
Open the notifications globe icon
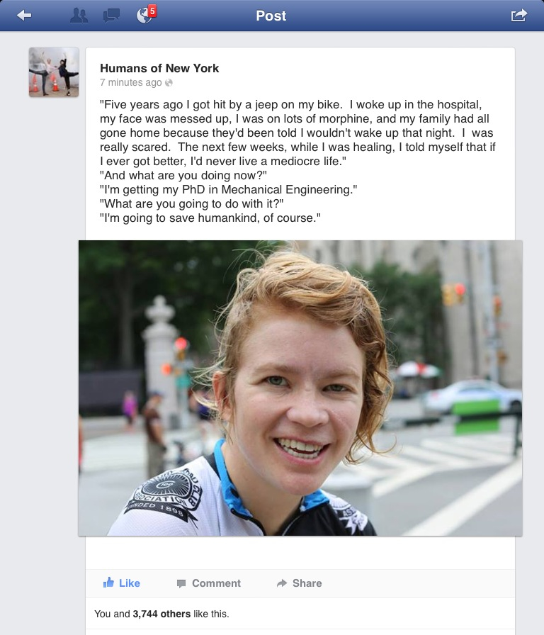(143, 16)
